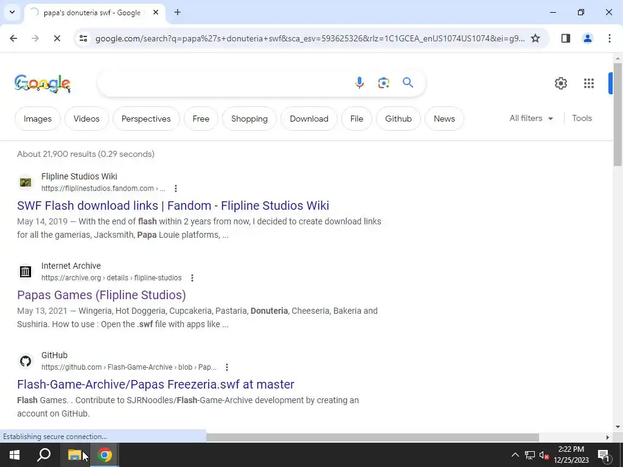Screen dimensions: 623x467
Task: View site information icon in address bar
Action: (83, 38)
